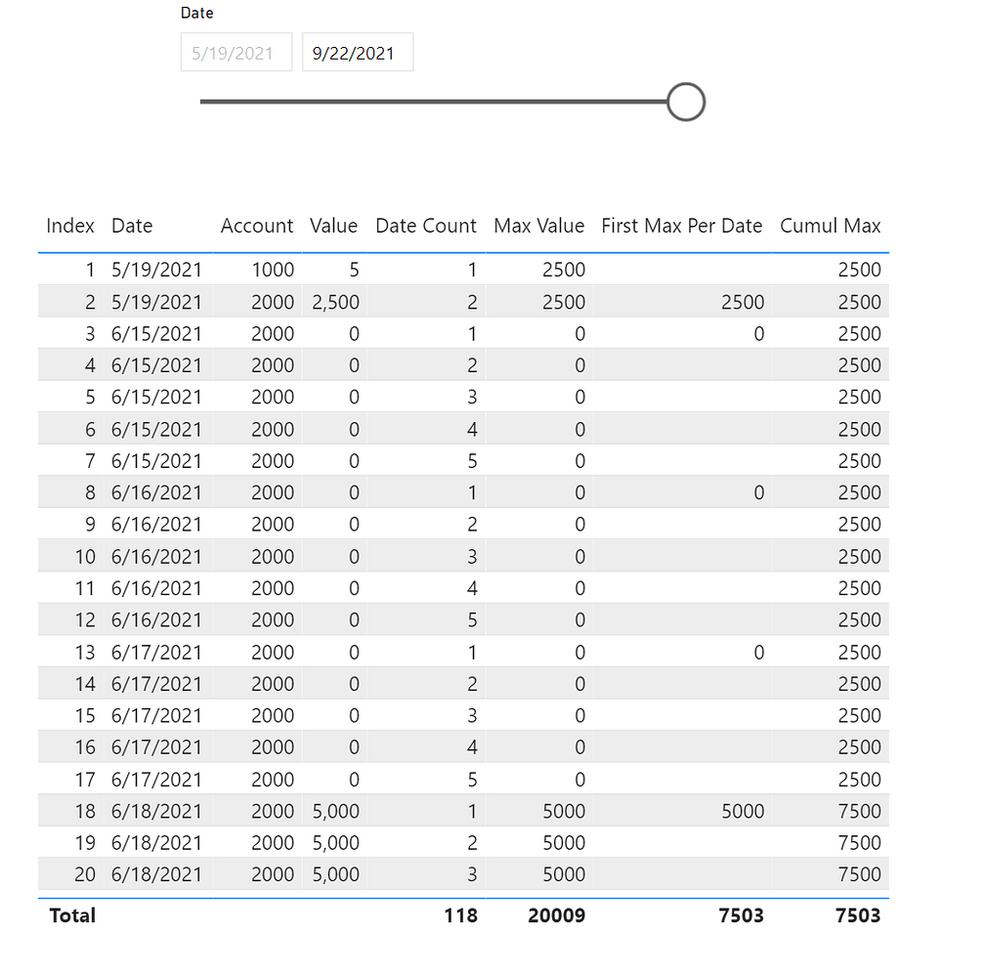This screenshot has width=987, height=977.
Task: Select the Date slicer title label
Action: (195, 13)
